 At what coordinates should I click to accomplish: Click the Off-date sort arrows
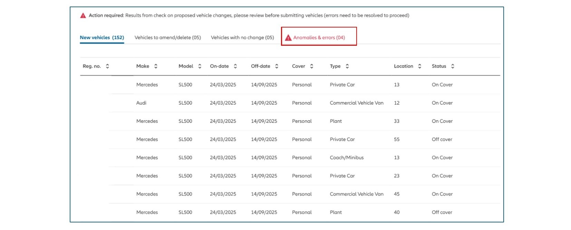(x=277, y=66)
